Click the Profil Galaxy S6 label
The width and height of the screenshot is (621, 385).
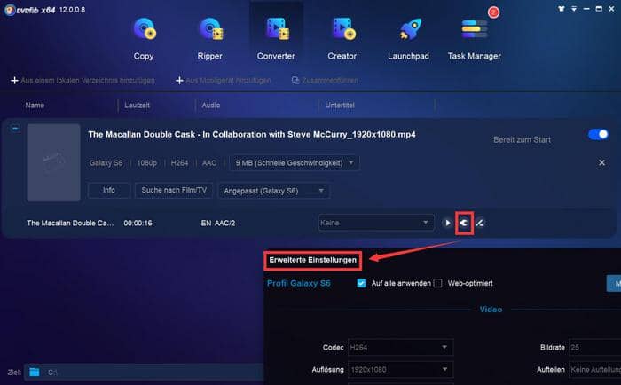click(299, 283)
